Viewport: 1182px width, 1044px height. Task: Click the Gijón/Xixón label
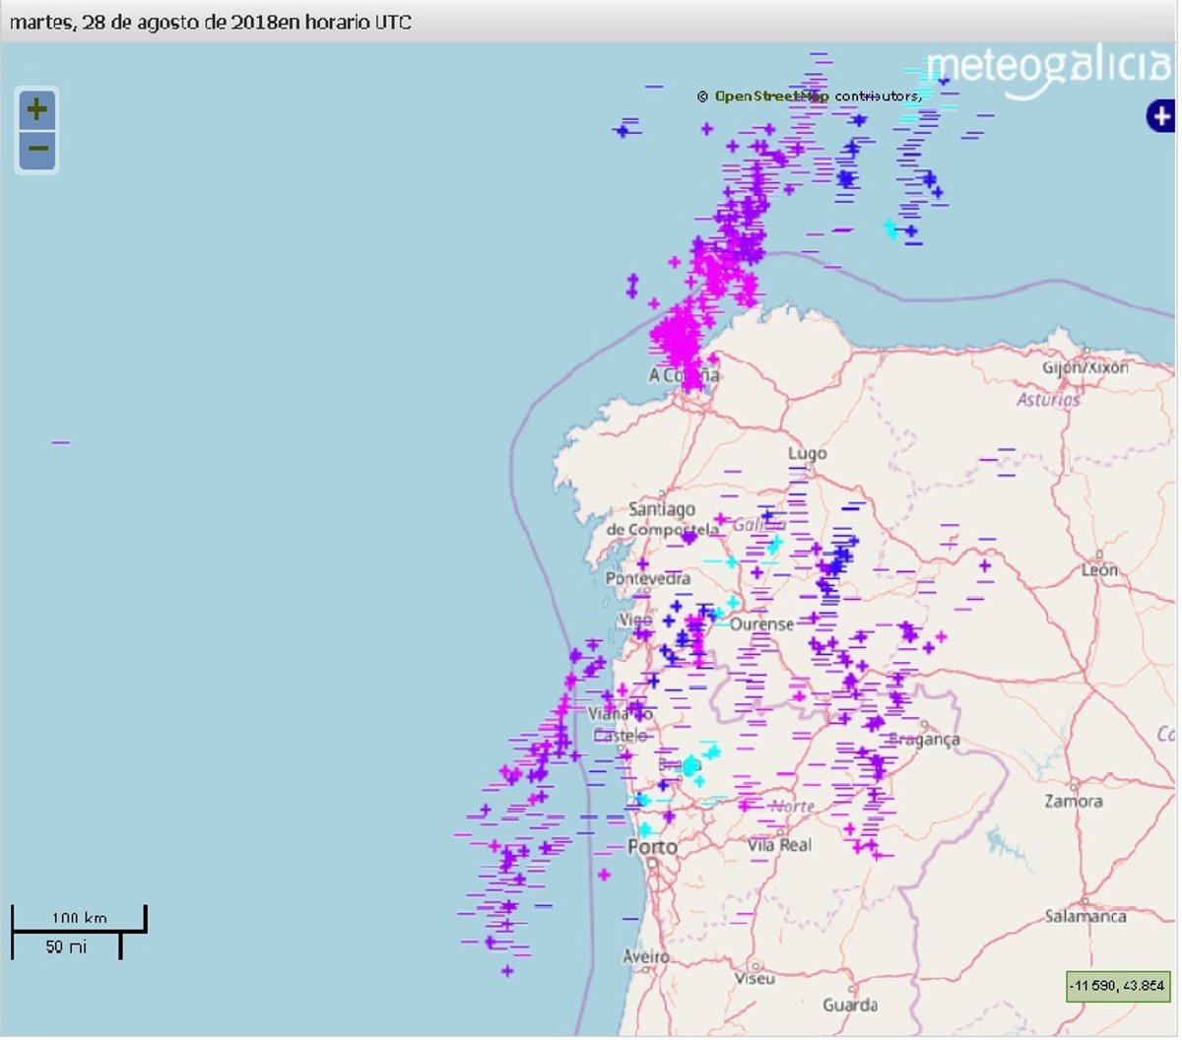pos(1085,367)
